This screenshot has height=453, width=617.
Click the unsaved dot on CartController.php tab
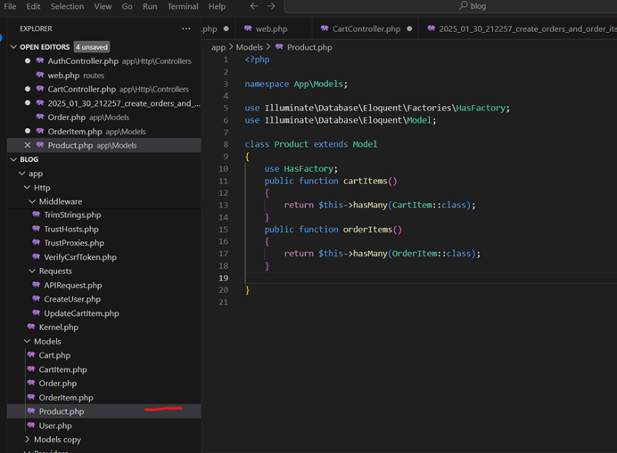pos(408,28)
